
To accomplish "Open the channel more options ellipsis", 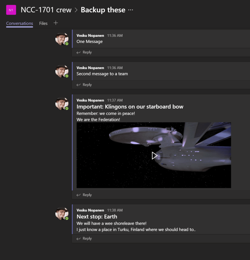I will click(x=130, y=10).
